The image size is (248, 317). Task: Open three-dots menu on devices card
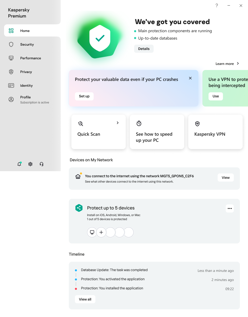(230, 208)
